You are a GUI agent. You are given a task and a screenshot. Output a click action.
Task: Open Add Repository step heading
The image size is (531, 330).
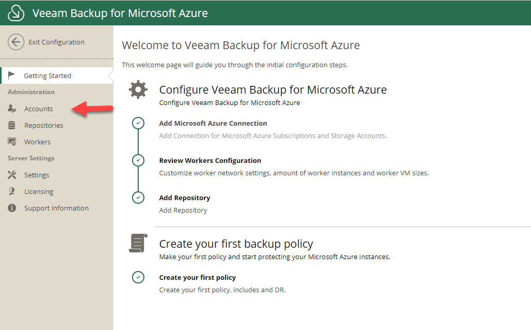click(185, 198)
